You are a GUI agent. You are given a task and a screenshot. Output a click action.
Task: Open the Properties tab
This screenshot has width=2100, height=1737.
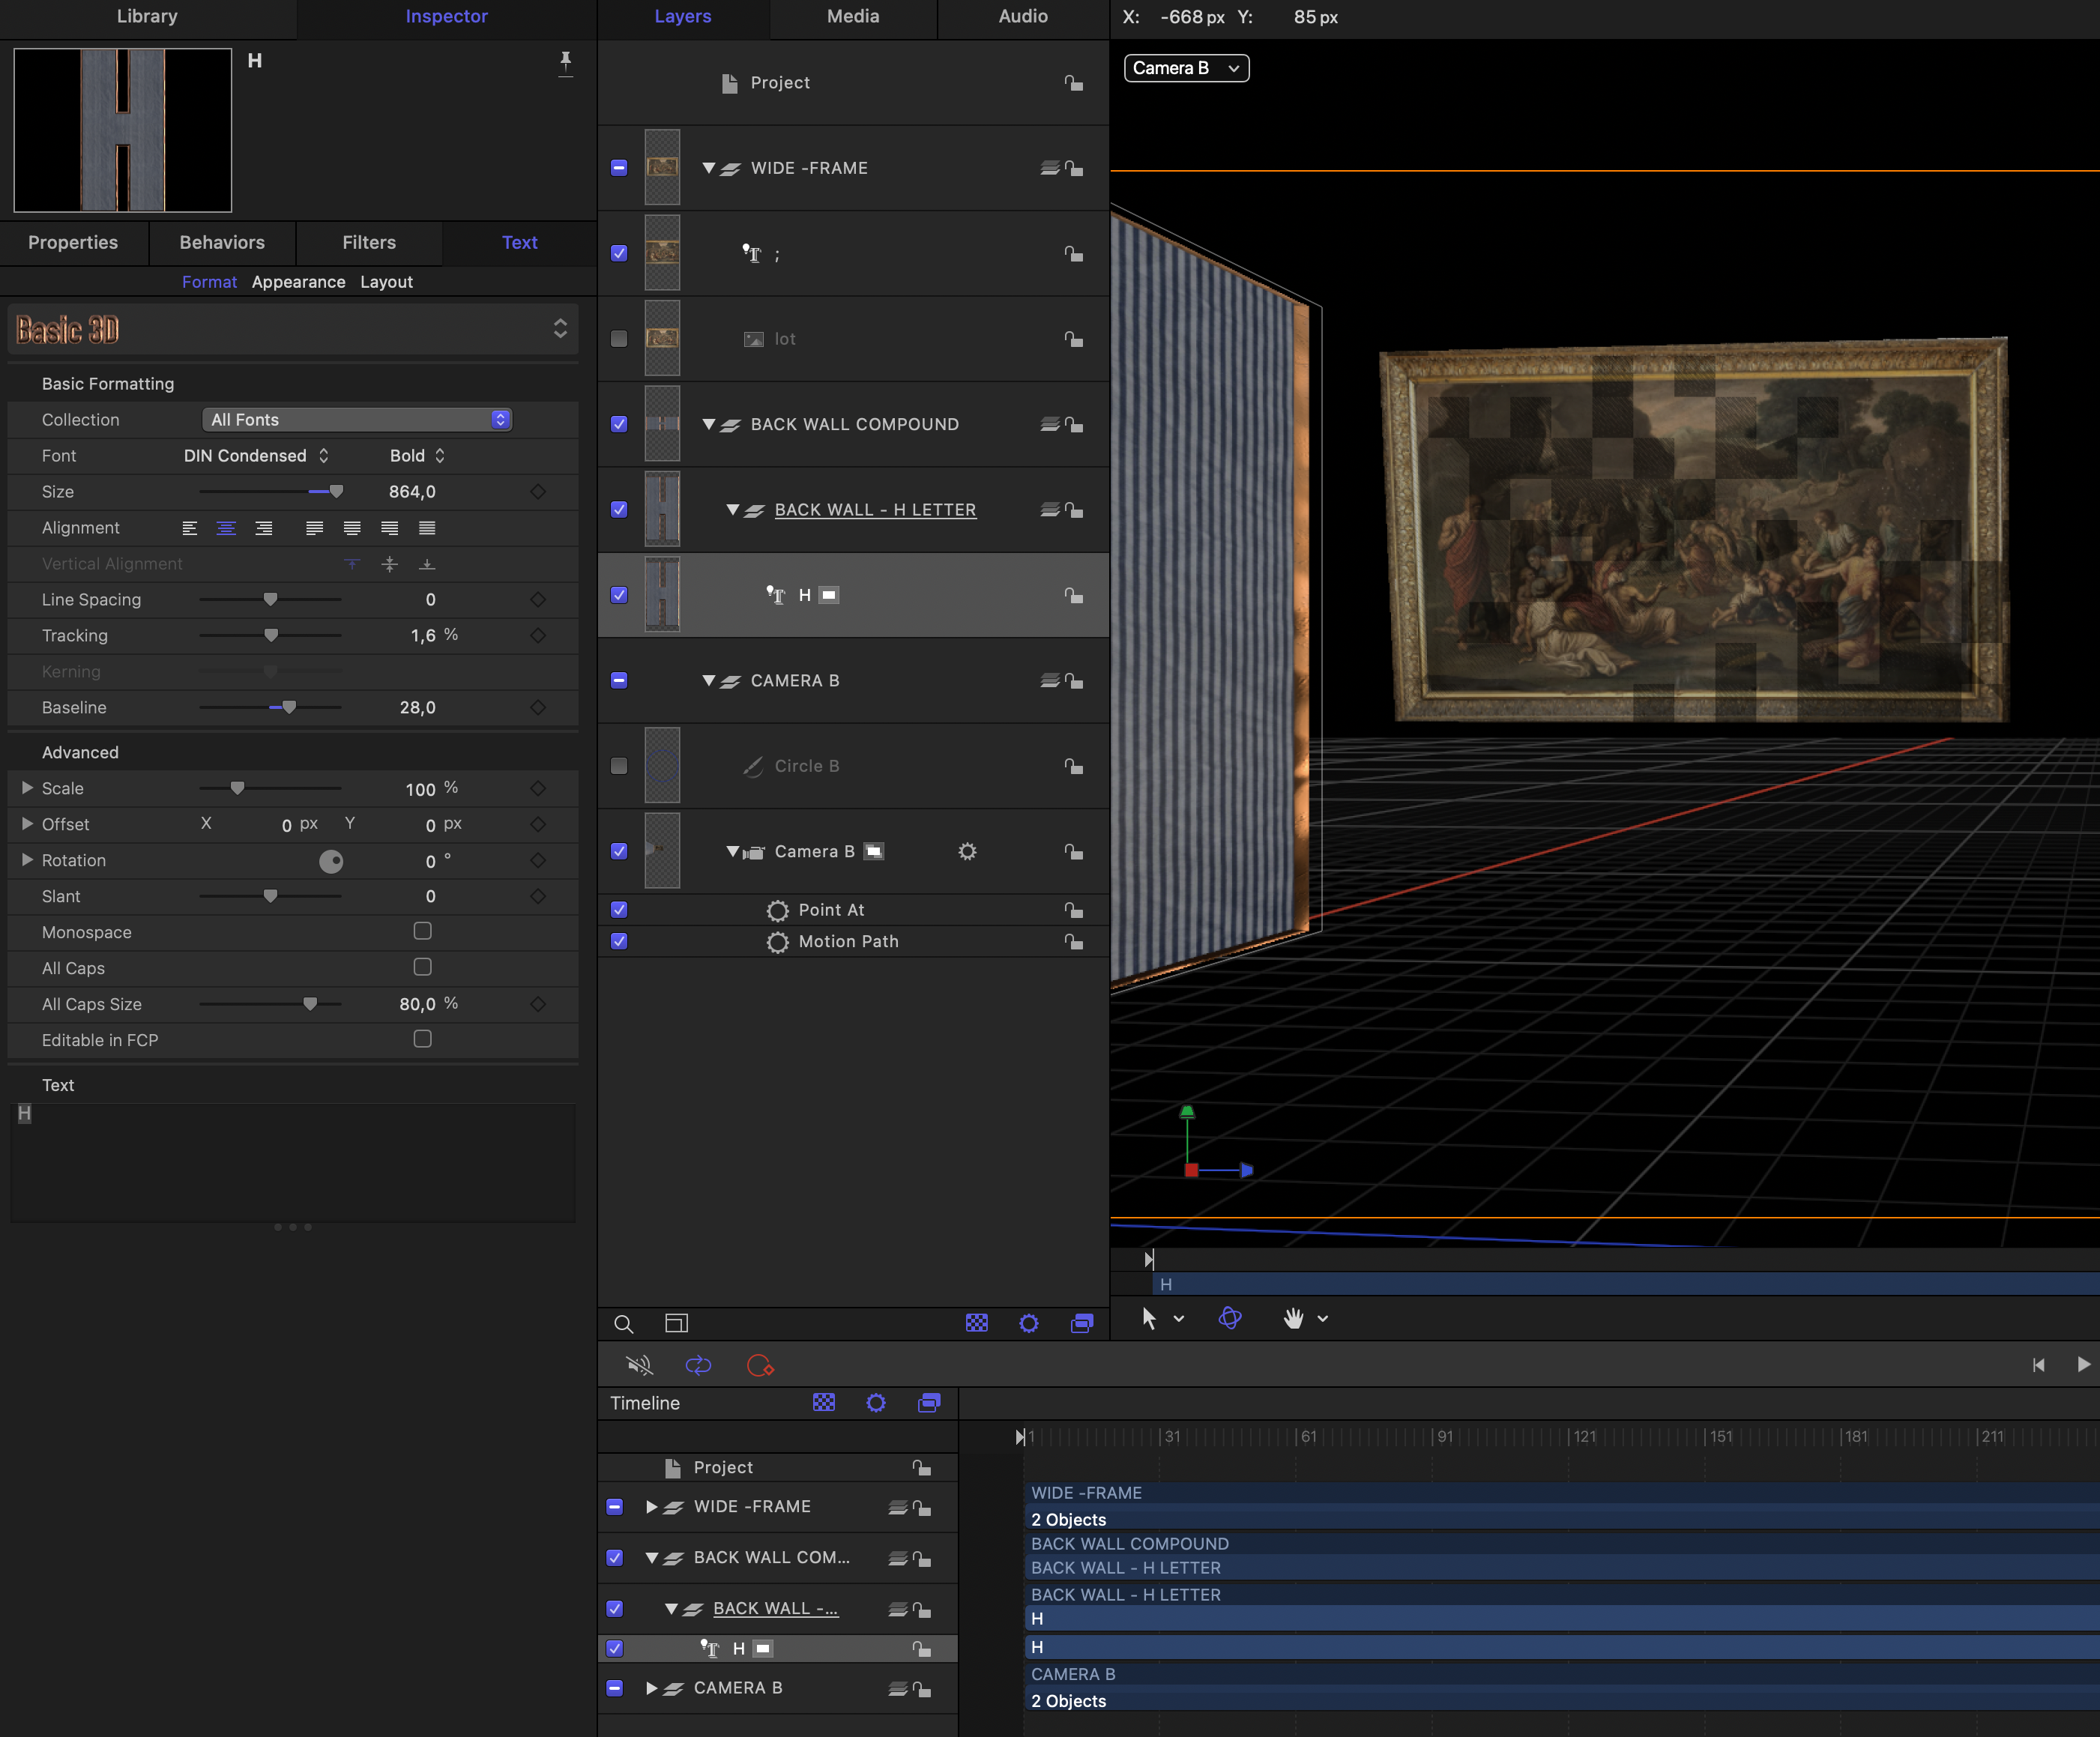pos(73,243)
